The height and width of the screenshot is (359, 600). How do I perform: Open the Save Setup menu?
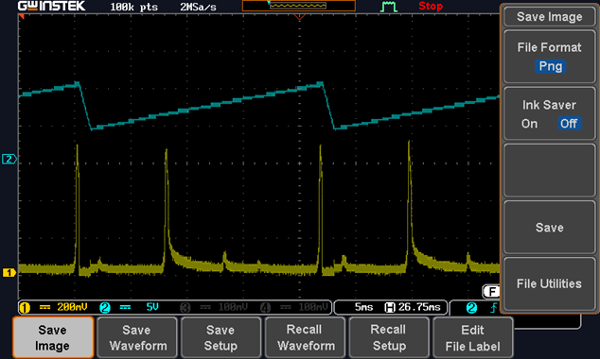(221, 337)
